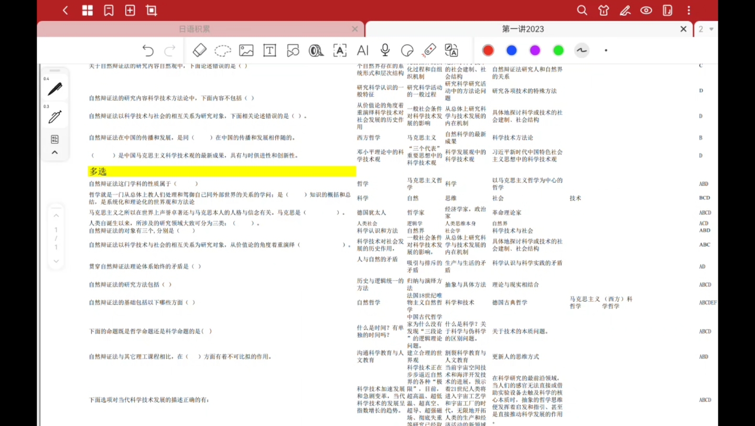755x426 pixels.
Task: Open the tape and ruler tool
Action: (x=316, y=50)
